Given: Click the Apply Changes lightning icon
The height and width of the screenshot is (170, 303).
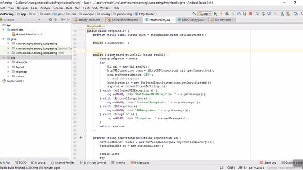Looking at the screenshot, I should coord(221,14).
